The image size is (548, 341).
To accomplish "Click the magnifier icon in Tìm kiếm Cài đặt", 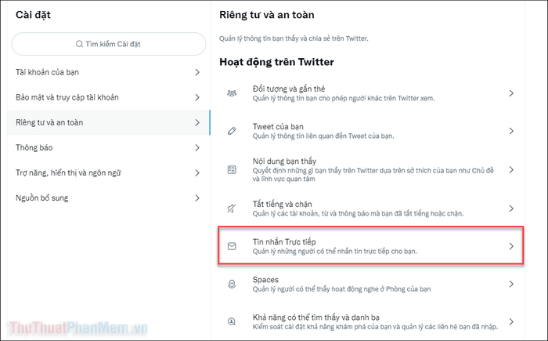I will pos(79,44).
